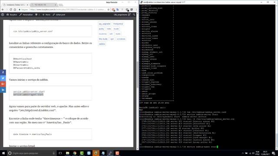Activate Cortana microphone in search box
Screen dimensions: 278x156
[53, 153]
